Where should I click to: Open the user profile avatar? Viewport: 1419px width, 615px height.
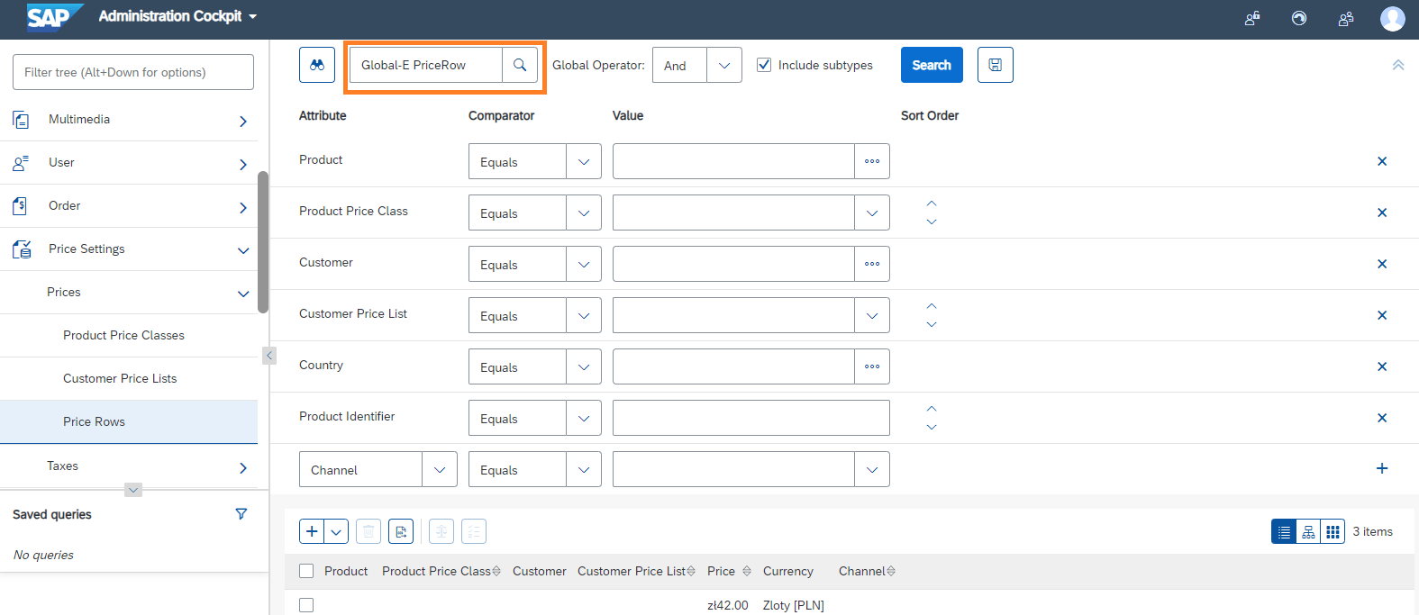[1392, 18]
